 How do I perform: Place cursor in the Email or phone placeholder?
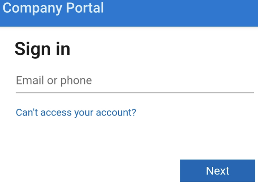pyautogui.click(x=54, y=81)
